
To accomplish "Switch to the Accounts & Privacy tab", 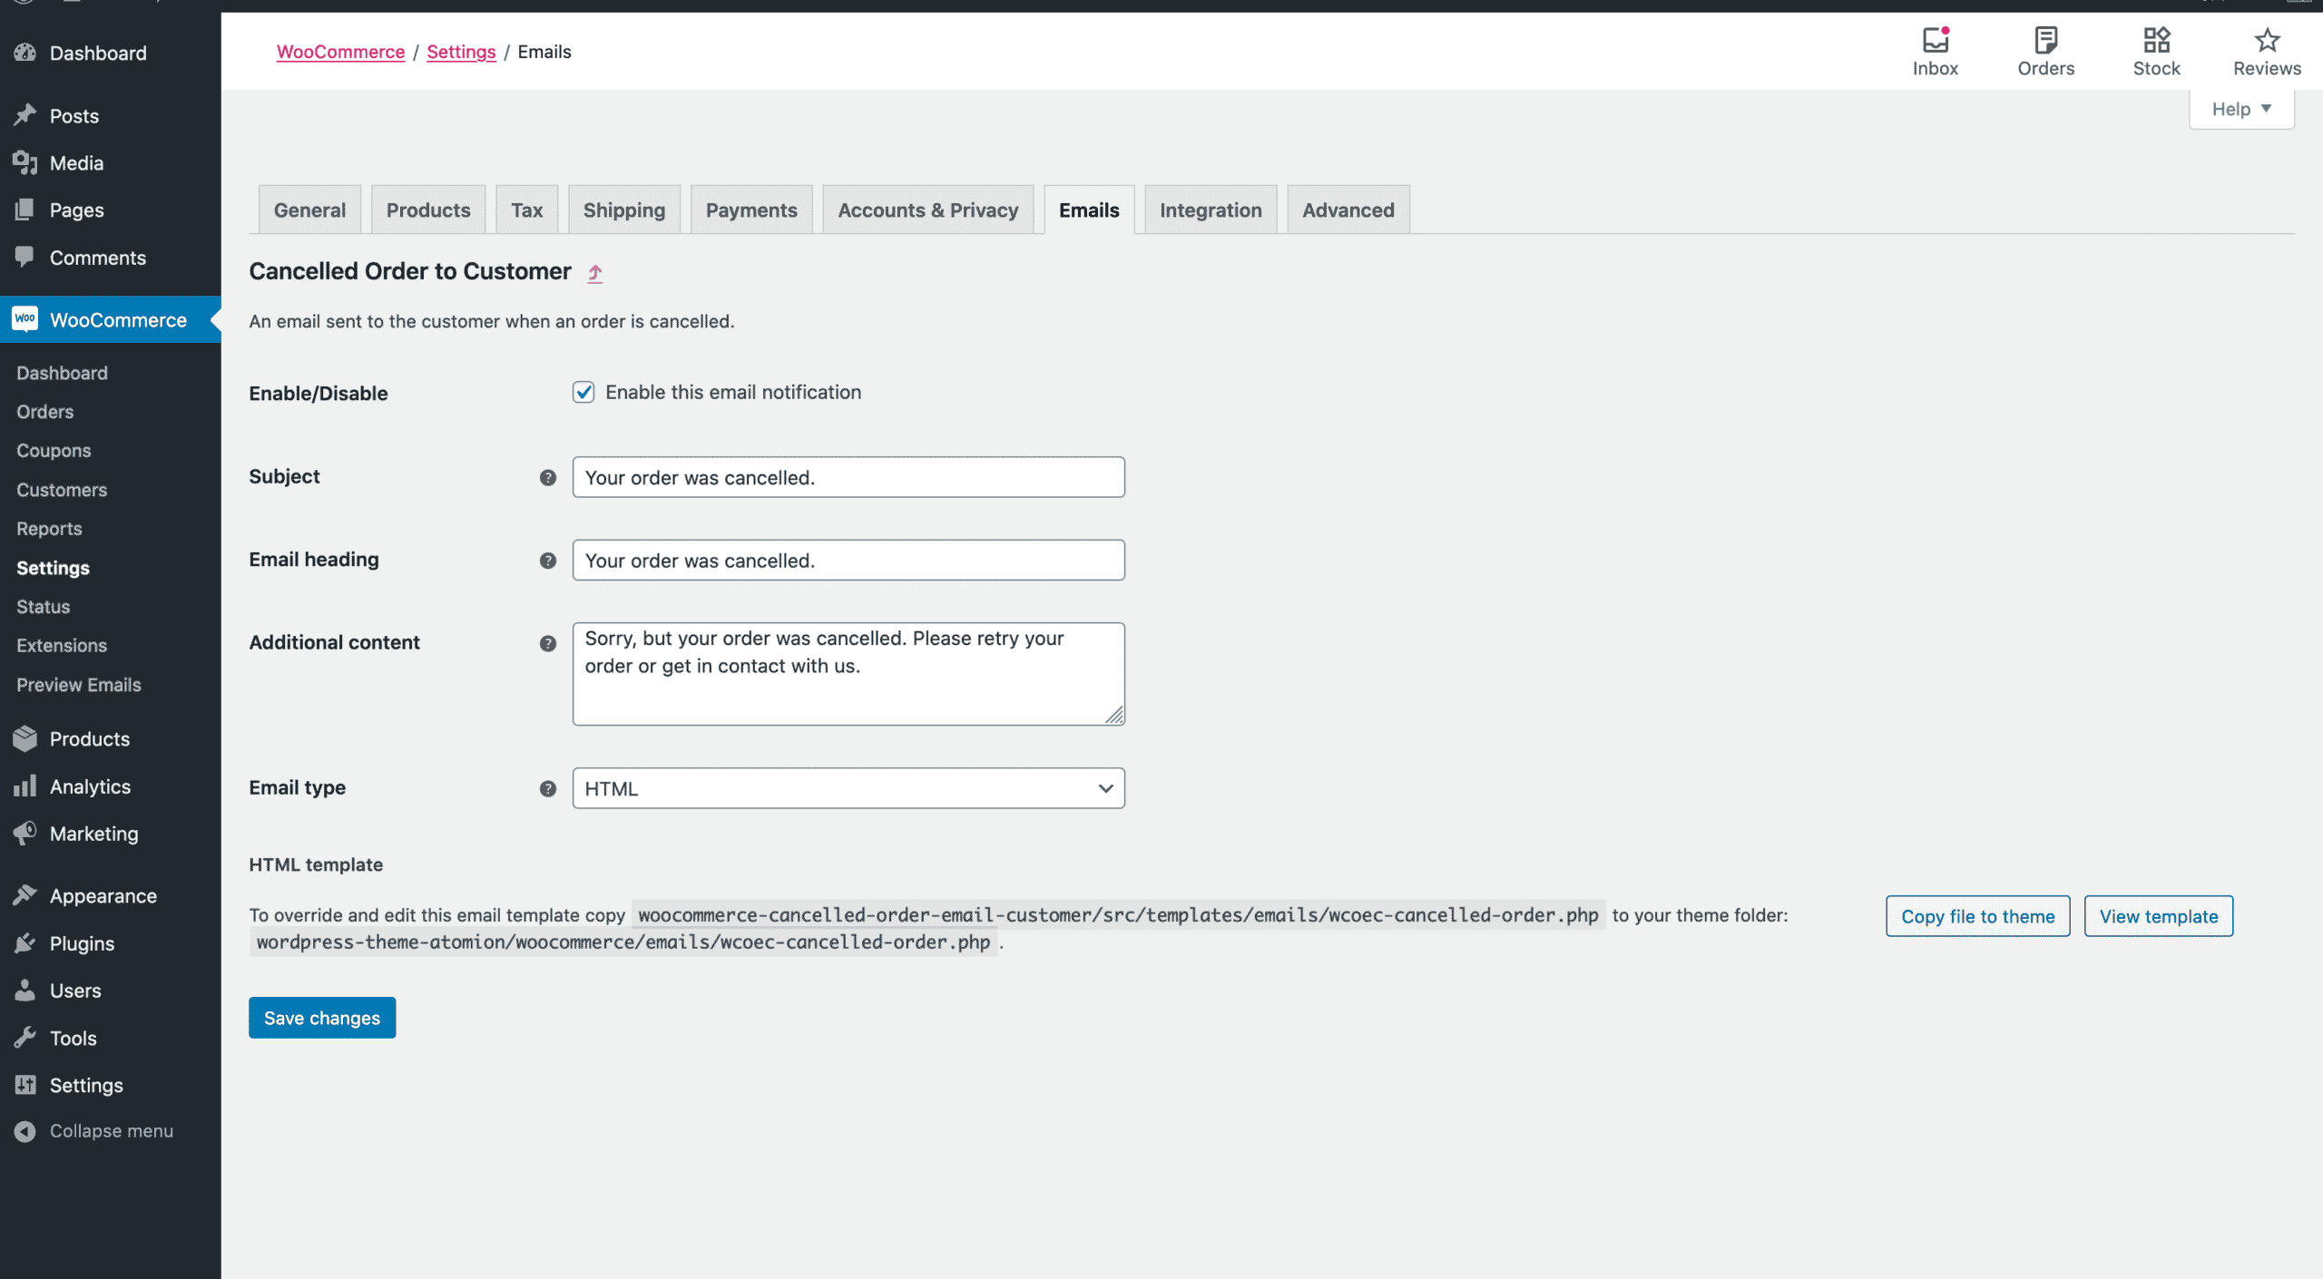I will 927,210.
